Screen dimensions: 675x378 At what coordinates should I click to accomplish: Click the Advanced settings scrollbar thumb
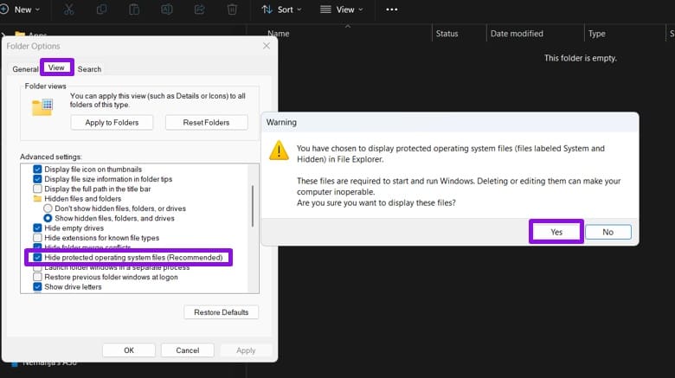[x=253, y=206]
